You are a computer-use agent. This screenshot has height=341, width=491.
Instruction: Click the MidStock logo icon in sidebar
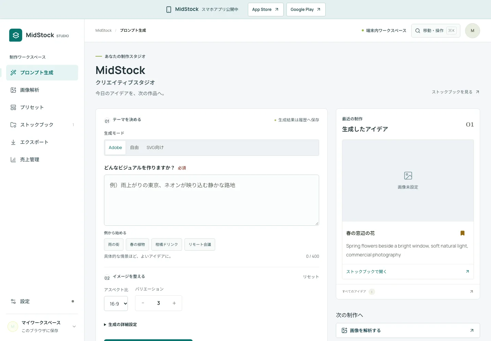[16, 35]
